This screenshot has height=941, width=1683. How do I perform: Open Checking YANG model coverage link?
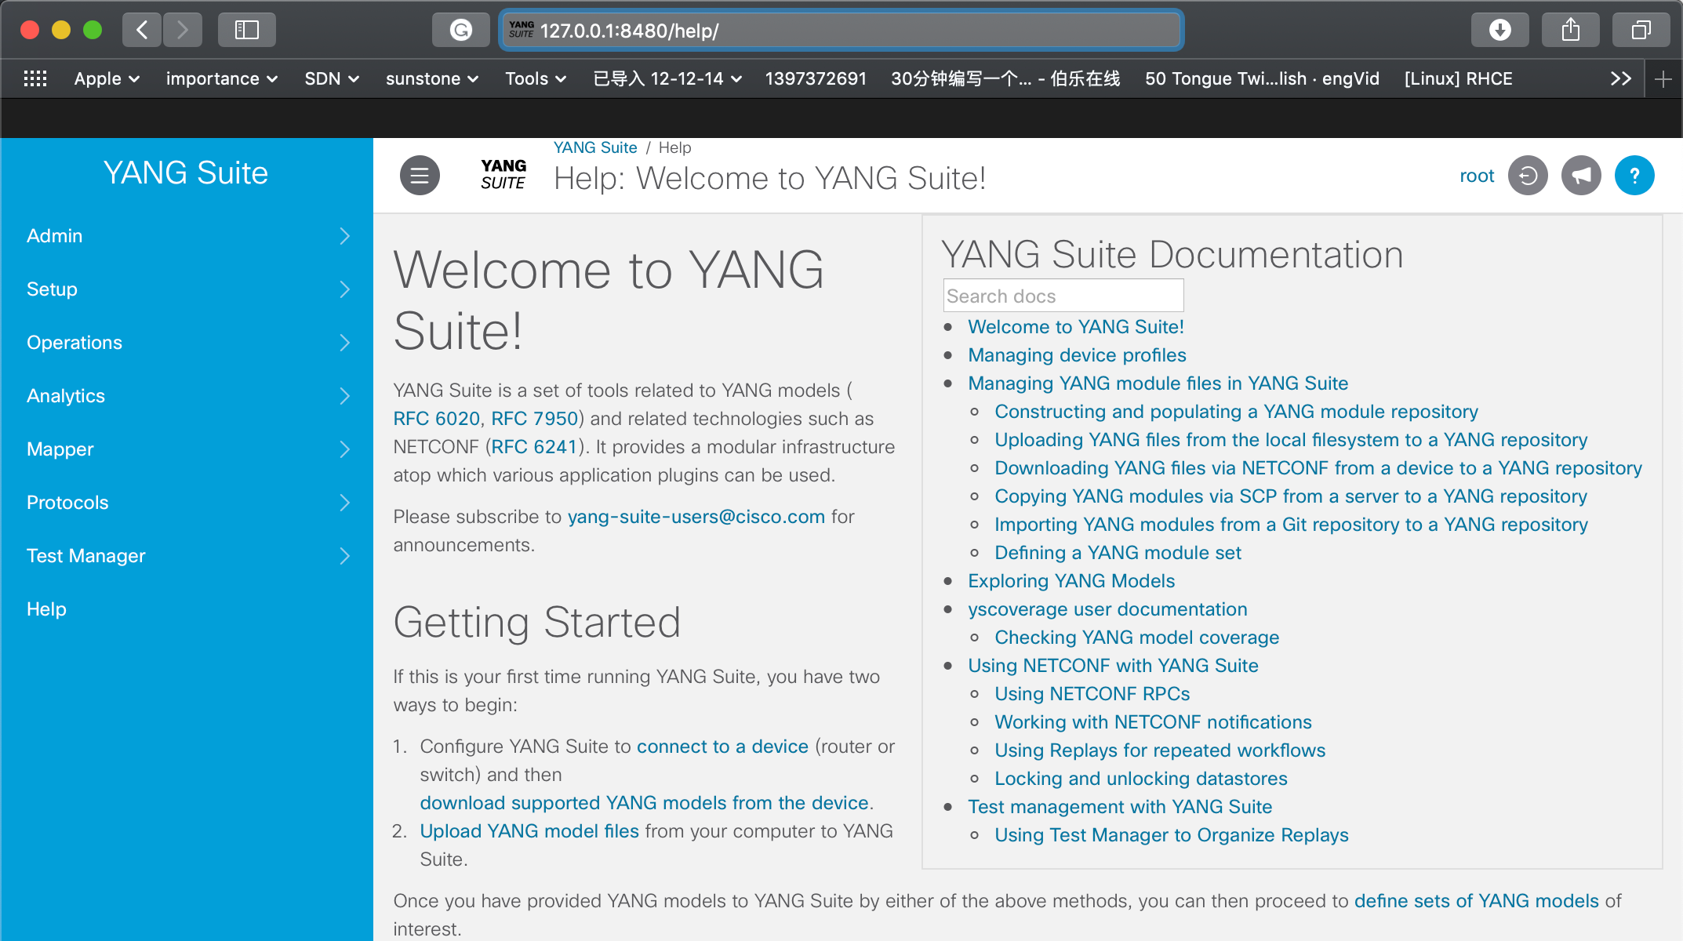[1136, 638]
